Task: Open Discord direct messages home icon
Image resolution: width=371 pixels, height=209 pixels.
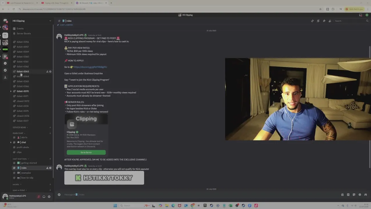Action: click(x=5, y=21)
